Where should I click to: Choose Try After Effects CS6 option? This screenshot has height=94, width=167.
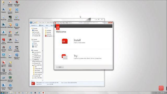88,57
